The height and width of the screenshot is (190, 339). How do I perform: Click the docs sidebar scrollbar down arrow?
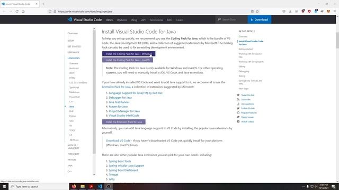click(x=94, y=175)
